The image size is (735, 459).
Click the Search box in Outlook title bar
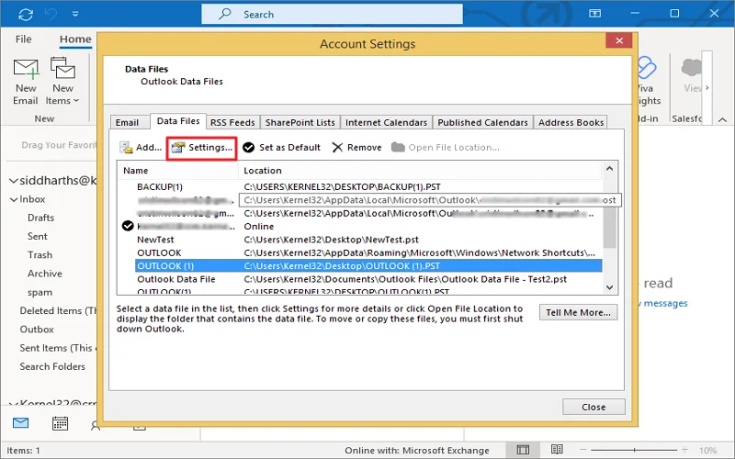pos(332,14)
